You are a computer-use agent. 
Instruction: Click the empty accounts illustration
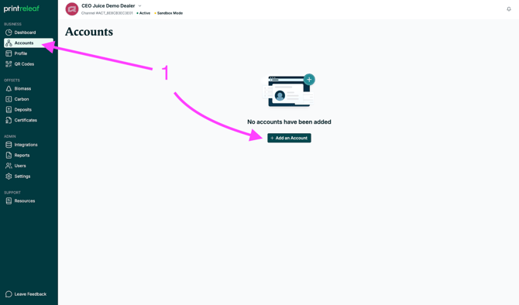[288, 91]
